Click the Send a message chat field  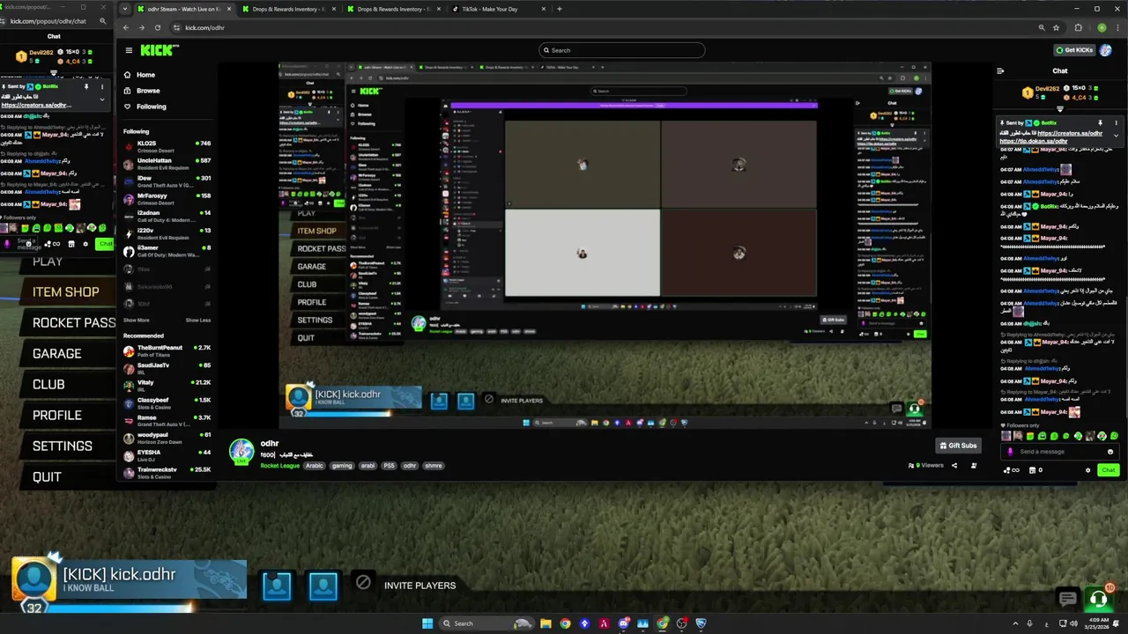(1062, 452)
